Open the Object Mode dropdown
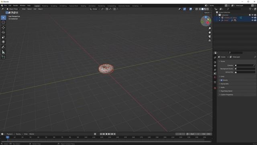Screen dimensions: 257x145 pos(13,9)
